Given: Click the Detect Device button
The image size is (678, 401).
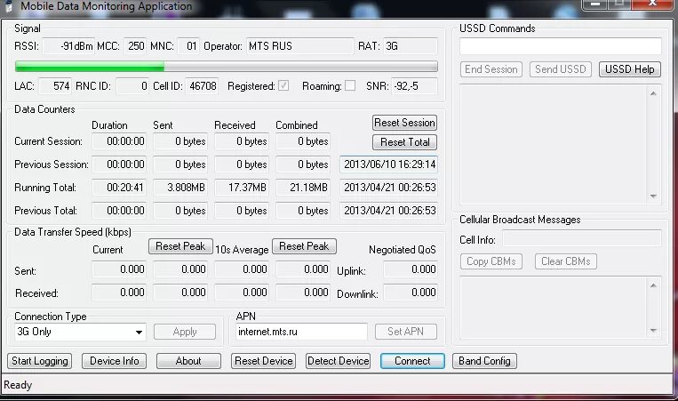Looking at the screenshot, I should [x=339, y=361].
